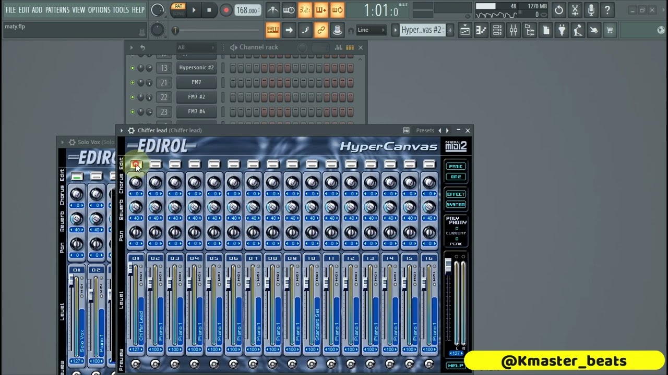The image size is (668, 375).
Task: Stop playback with the stop button
Action: pos(209,10)
